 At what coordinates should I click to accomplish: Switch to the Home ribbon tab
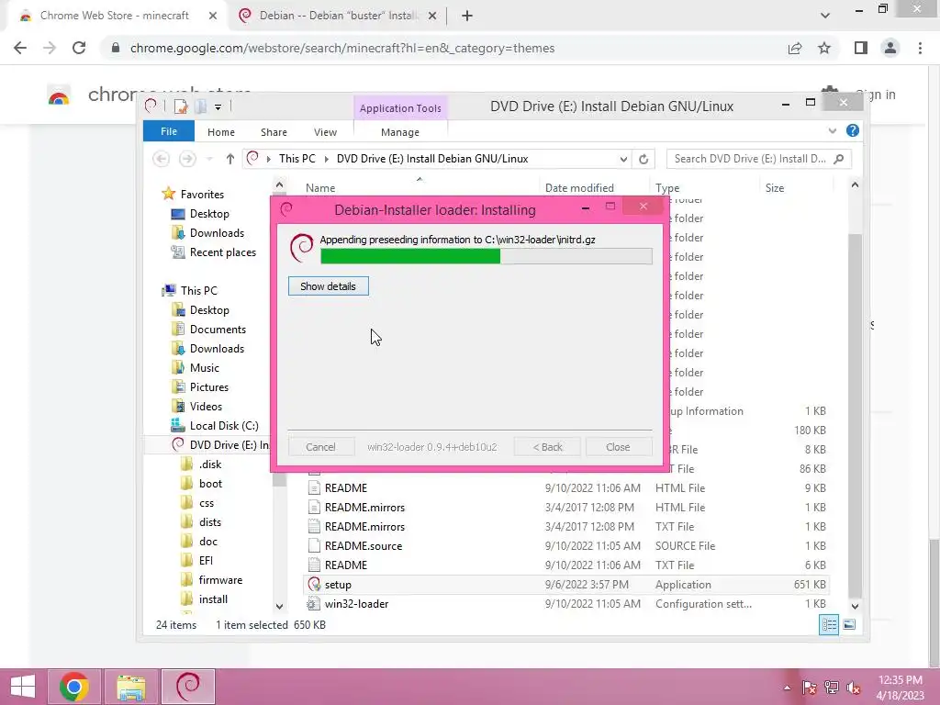[x=220, y=132]
